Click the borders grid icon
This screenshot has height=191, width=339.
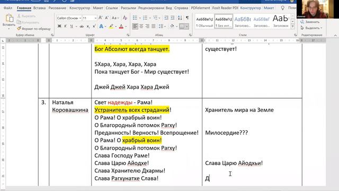182,26
